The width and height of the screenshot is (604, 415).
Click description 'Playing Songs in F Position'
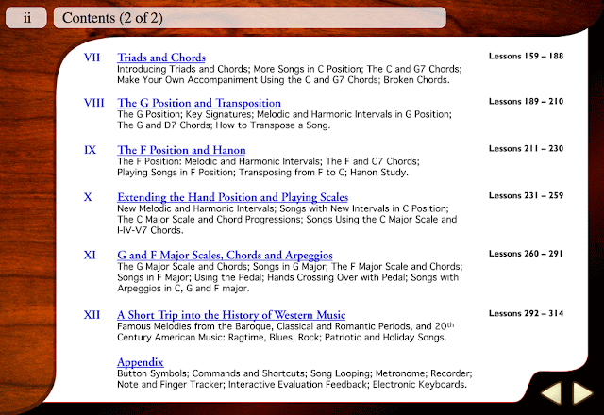(262, 172)
